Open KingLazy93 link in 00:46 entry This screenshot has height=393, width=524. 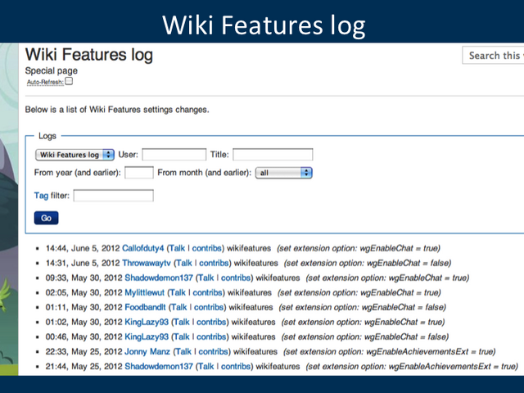point(147,337)
